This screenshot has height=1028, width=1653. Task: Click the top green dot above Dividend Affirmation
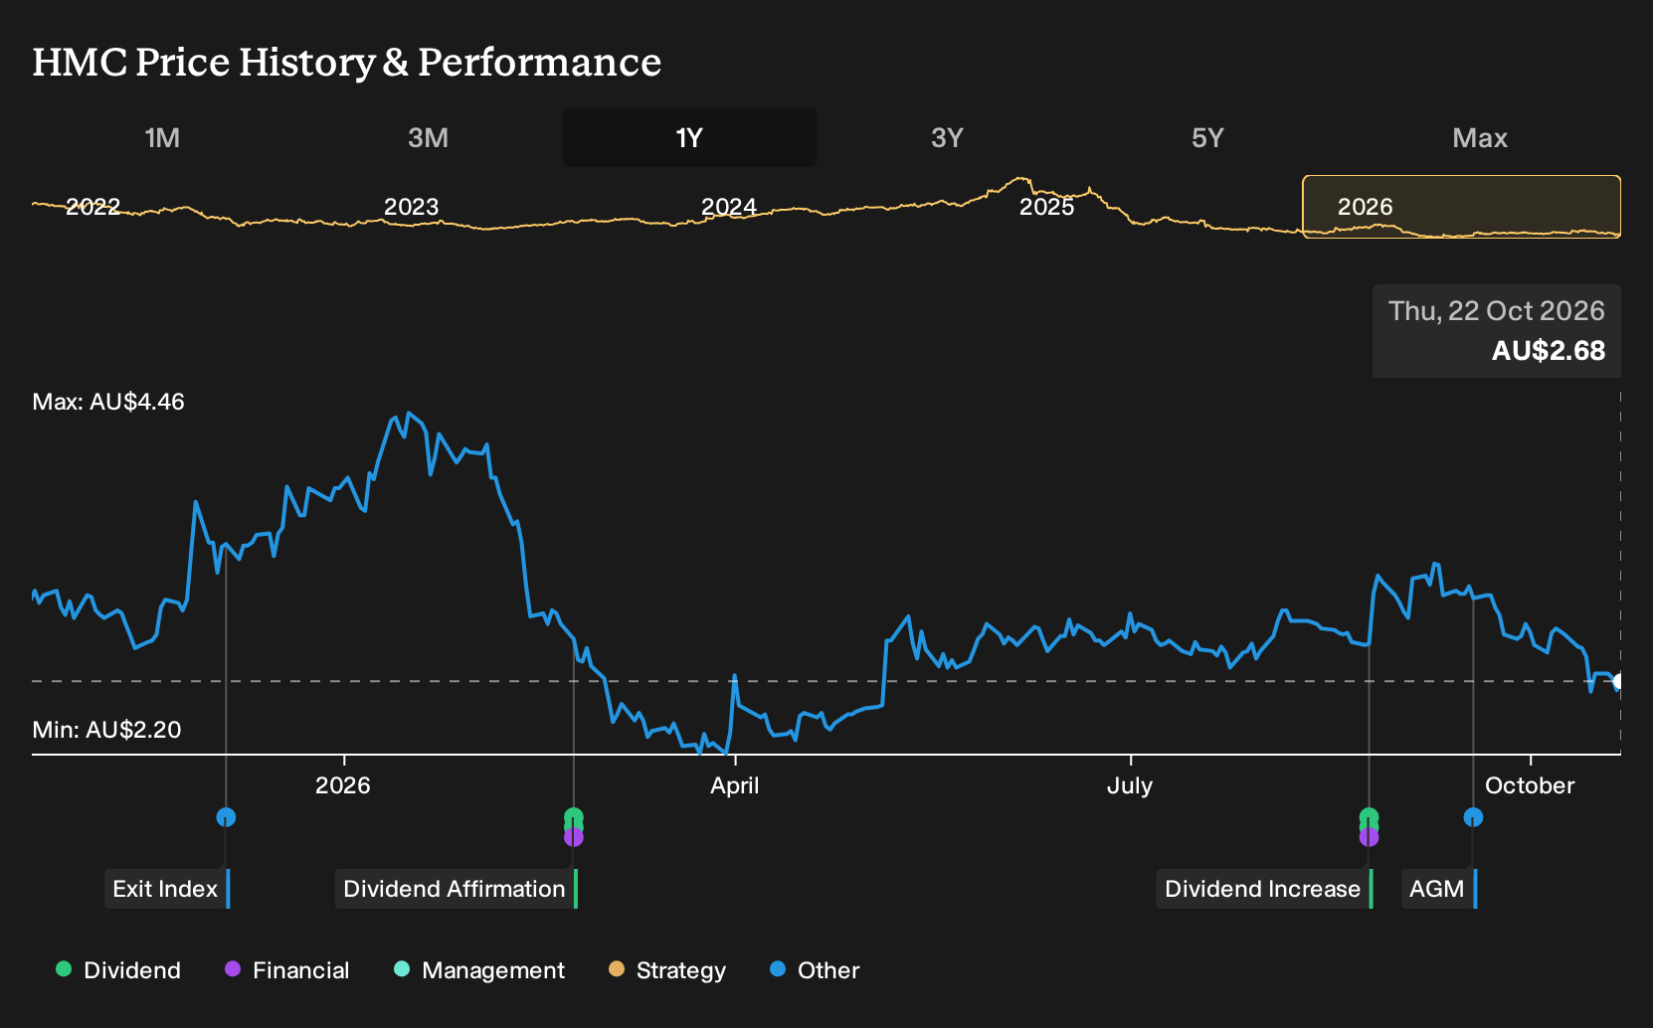[x=574, y=818]
